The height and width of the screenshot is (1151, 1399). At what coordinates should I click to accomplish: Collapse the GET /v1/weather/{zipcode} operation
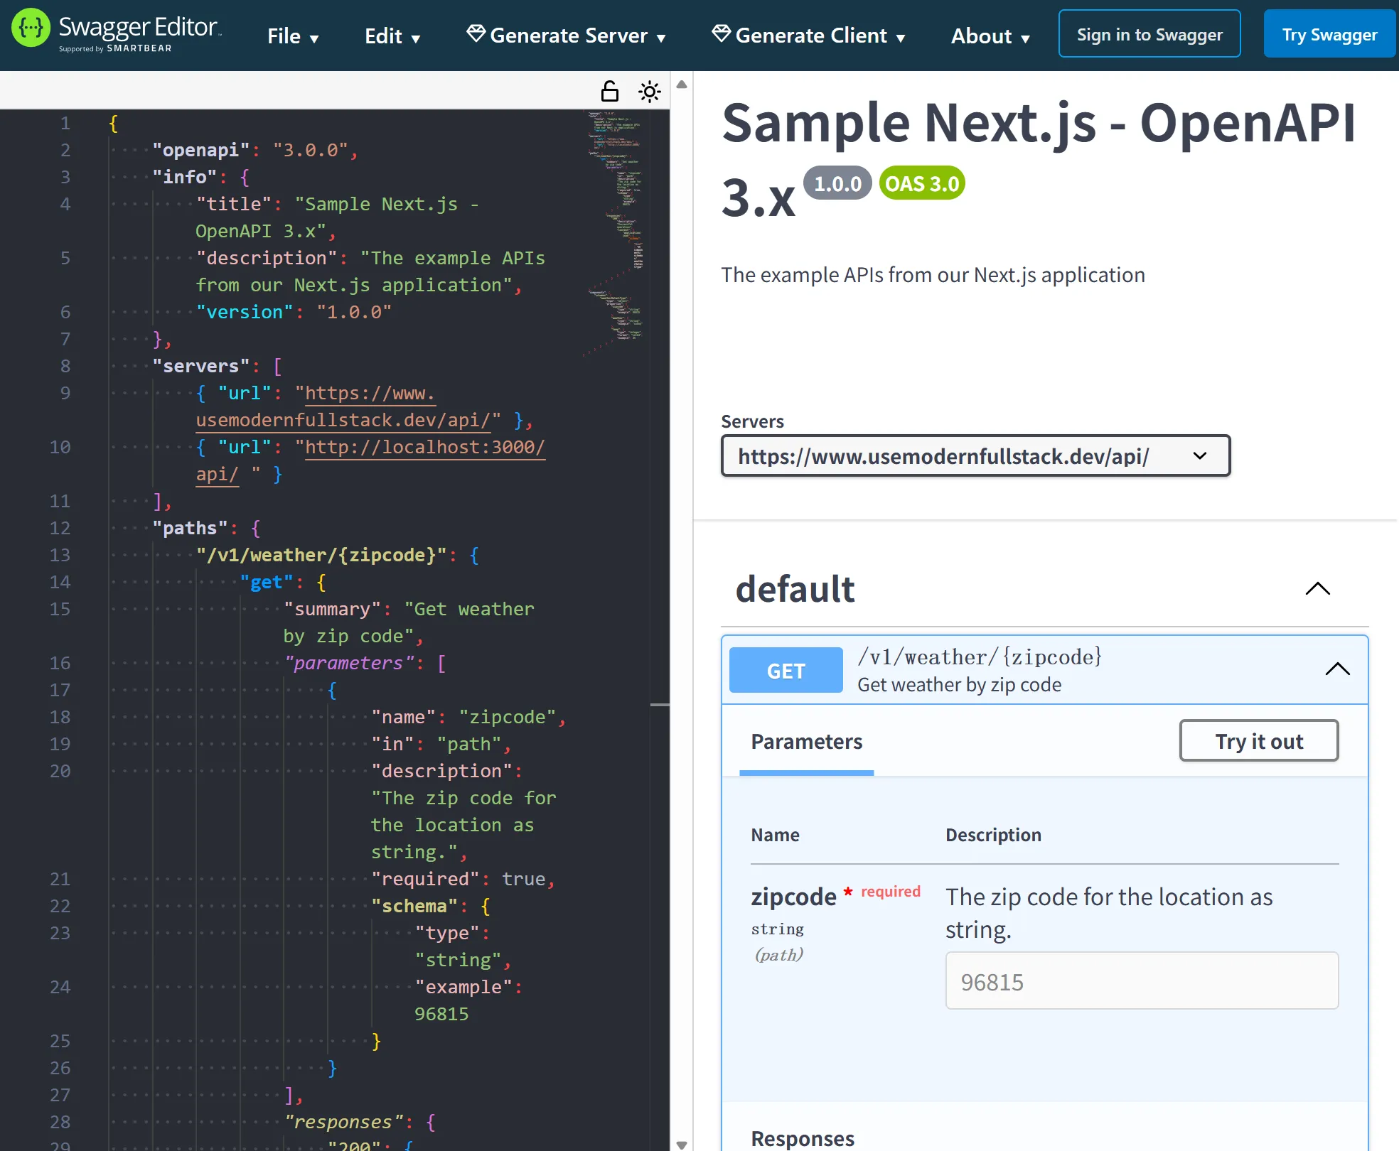[1337, 669]
